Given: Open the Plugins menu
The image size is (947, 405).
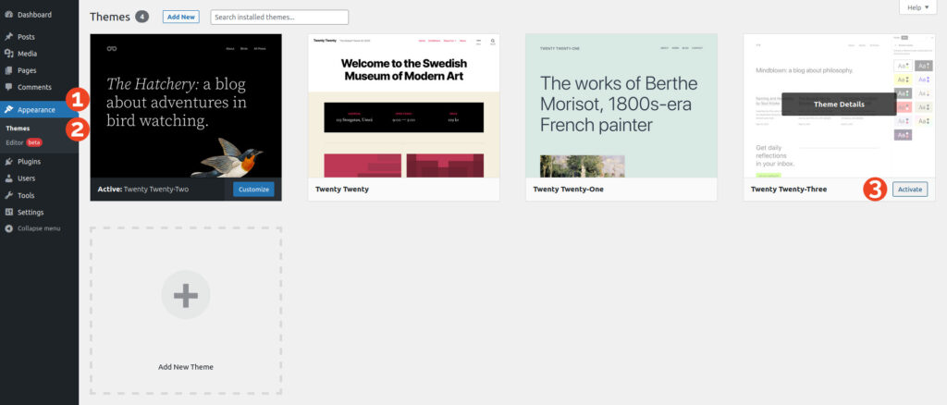Looking at the screenshot, I should [39, 162].
